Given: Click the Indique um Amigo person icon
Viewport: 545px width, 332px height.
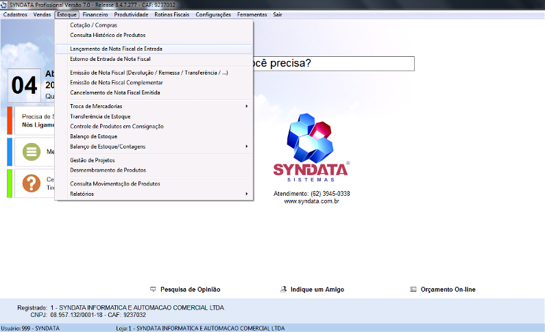Looking at the screenshot, I should coord(283,289).
